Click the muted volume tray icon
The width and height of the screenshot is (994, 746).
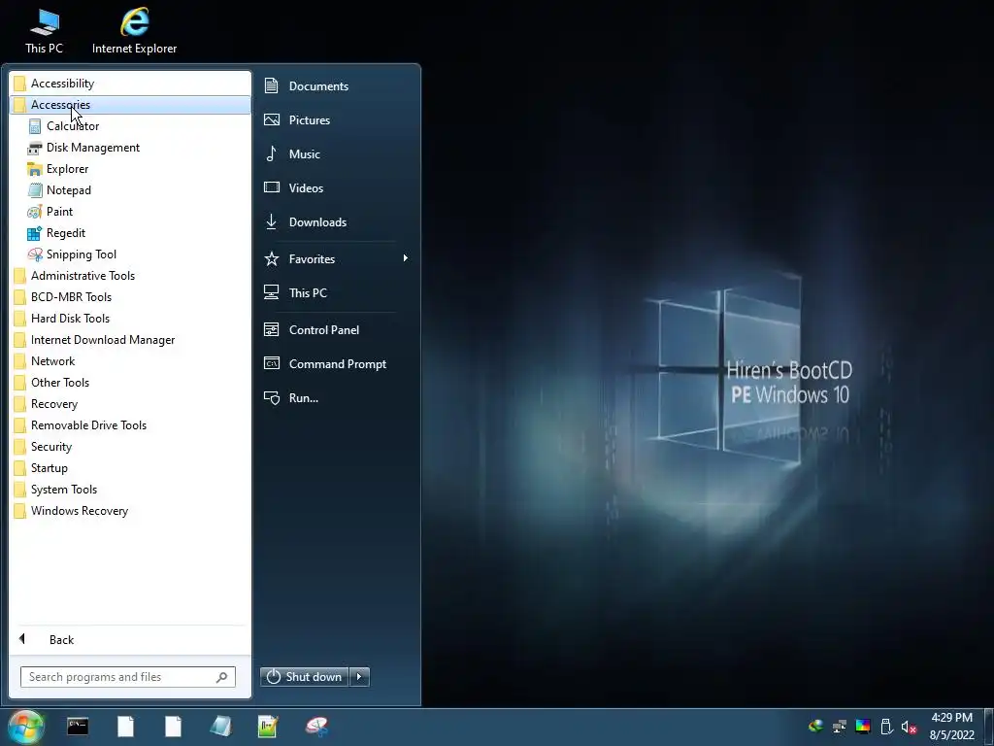pos(909,727)
